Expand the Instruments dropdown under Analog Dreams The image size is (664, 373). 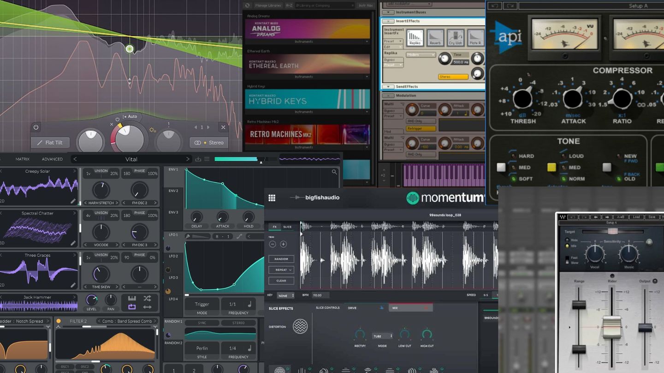367,42
